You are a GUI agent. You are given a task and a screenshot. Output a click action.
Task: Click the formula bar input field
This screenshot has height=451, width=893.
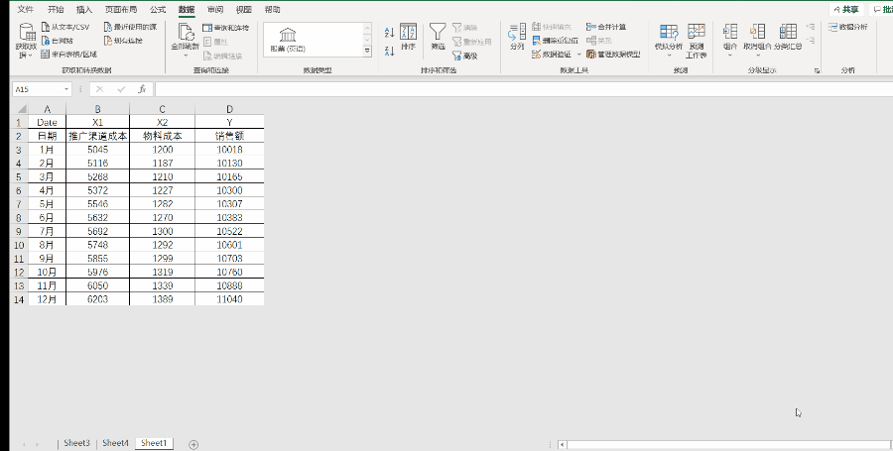coord(523,89)
